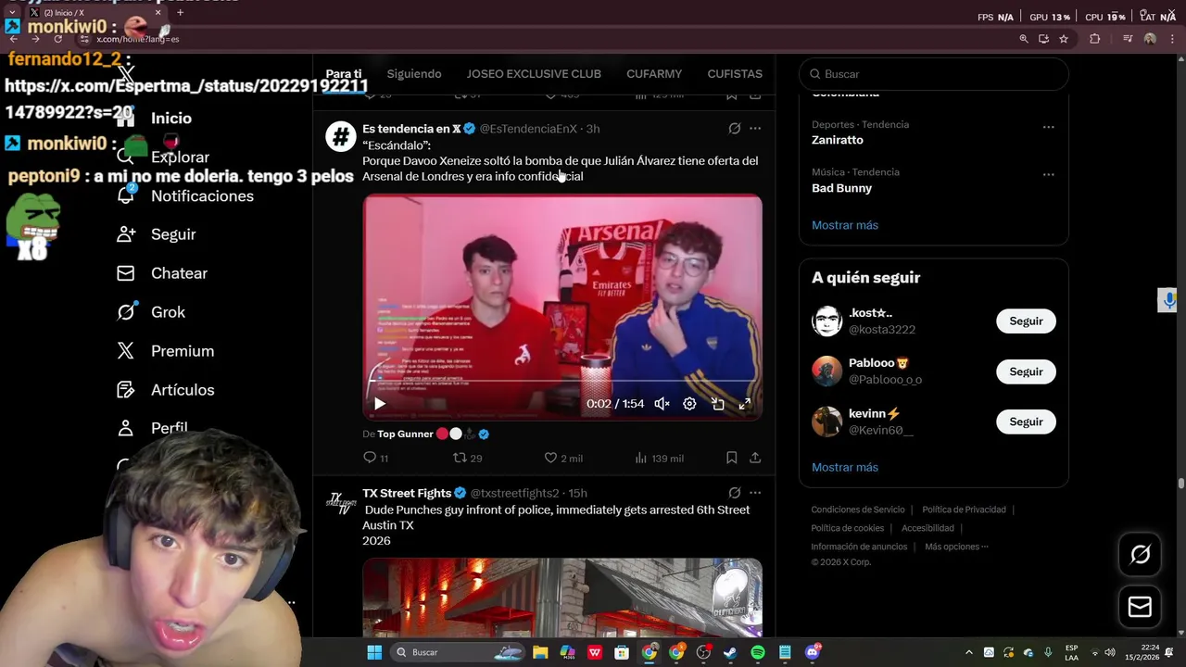Open more options on TX Street Fights post

coord(755,493)
